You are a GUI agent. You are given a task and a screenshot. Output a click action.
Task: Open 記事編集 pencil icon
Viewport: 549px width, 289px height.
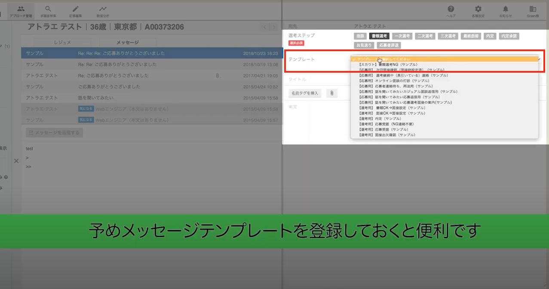75,9
